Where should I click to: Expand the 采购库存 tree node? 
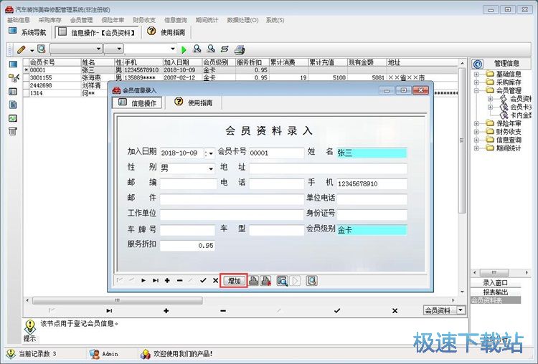tap(476, 82)
